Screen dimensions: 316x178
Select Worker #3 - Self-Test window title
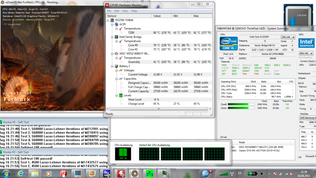click(x=16, y=152)
